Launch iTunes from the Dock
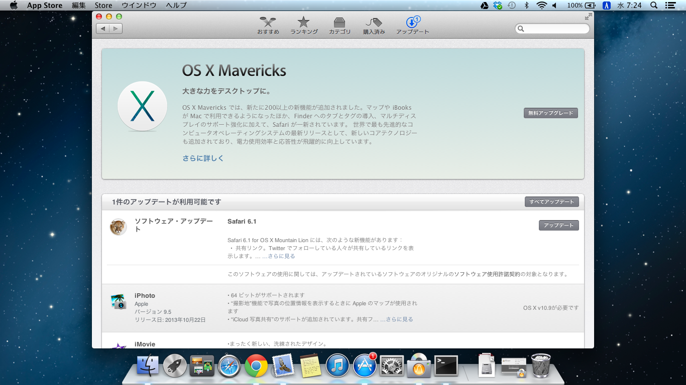The image size is (686, 385). tap(337, 366)
